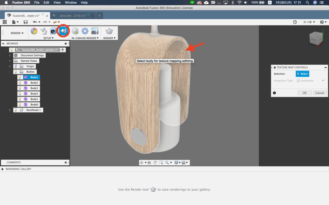The image size is (329, 205).
Task: Toggle visibility lightbulb for Body3
Action: coord(20,88)
